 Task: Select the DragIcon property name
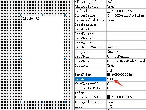(82, 52)
